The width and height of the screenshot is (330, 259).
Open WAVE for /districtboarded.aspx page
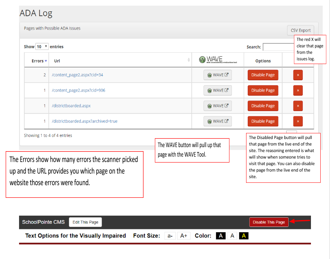(x=218, y=106)
